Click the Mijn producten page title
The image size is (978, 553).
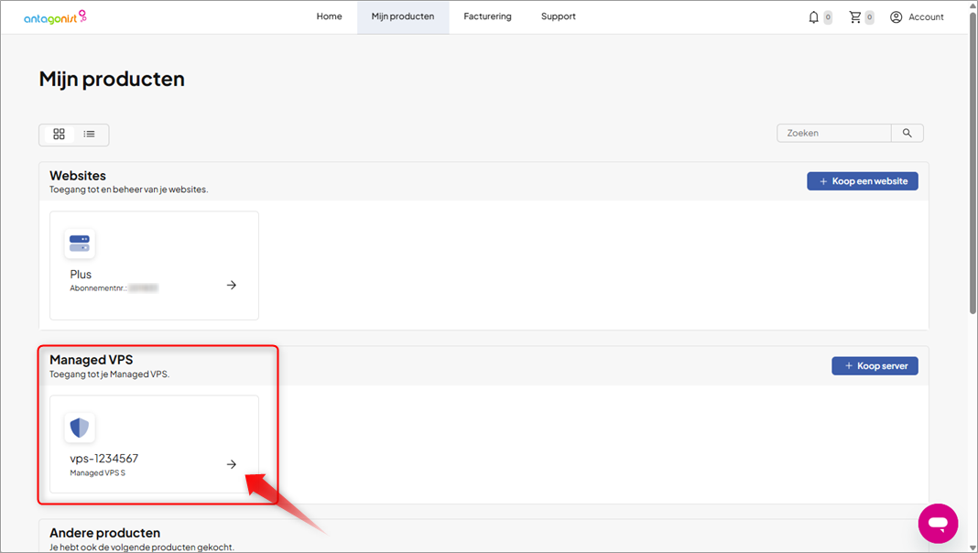click(112, 79)
